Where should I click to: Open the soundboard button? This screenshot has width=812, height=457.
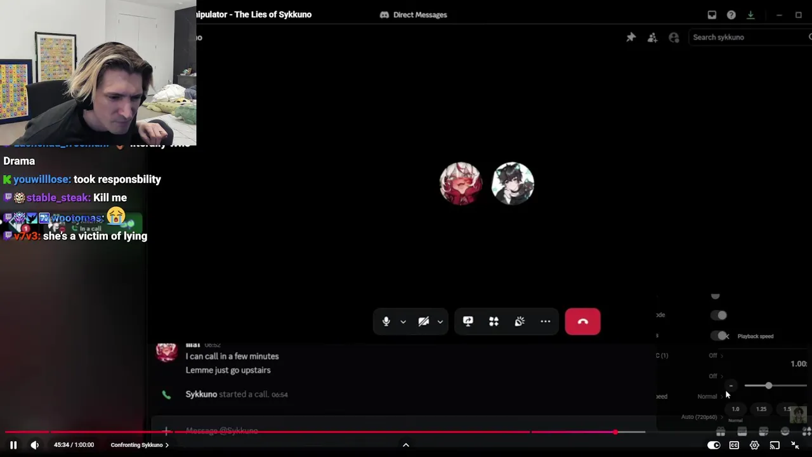pos(520,322)
